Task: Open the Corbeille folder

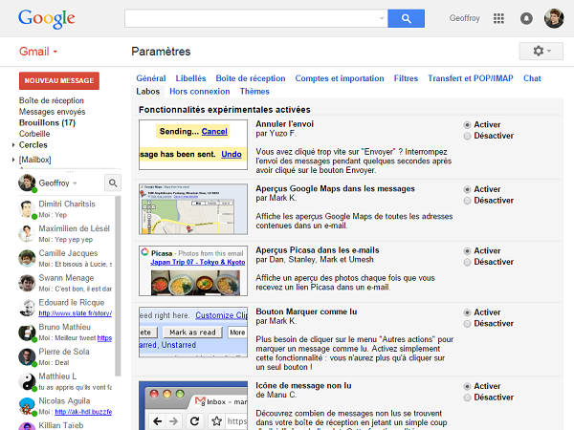Action: click(x=34, y=134)
